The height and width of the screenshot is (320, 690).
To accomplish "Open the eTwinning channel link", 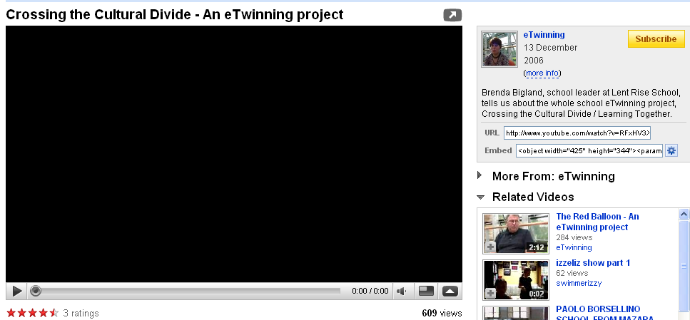I will pyautogui.click(x=544, y=35).
